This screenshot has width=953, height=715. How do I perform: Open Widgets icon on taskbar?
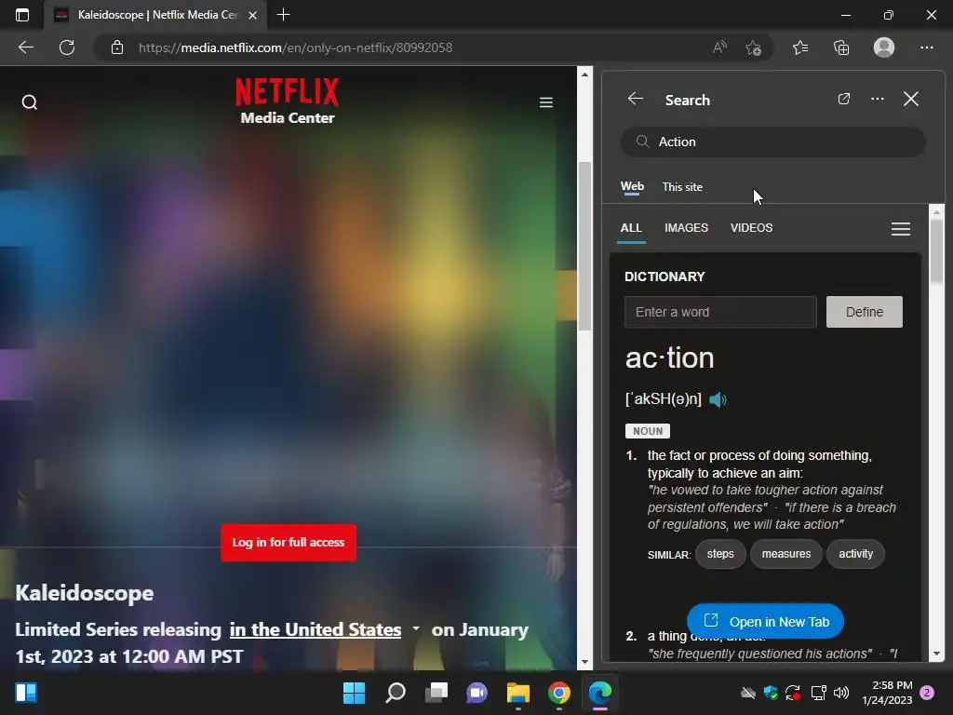pyautogui.click(x=25, y=693)
